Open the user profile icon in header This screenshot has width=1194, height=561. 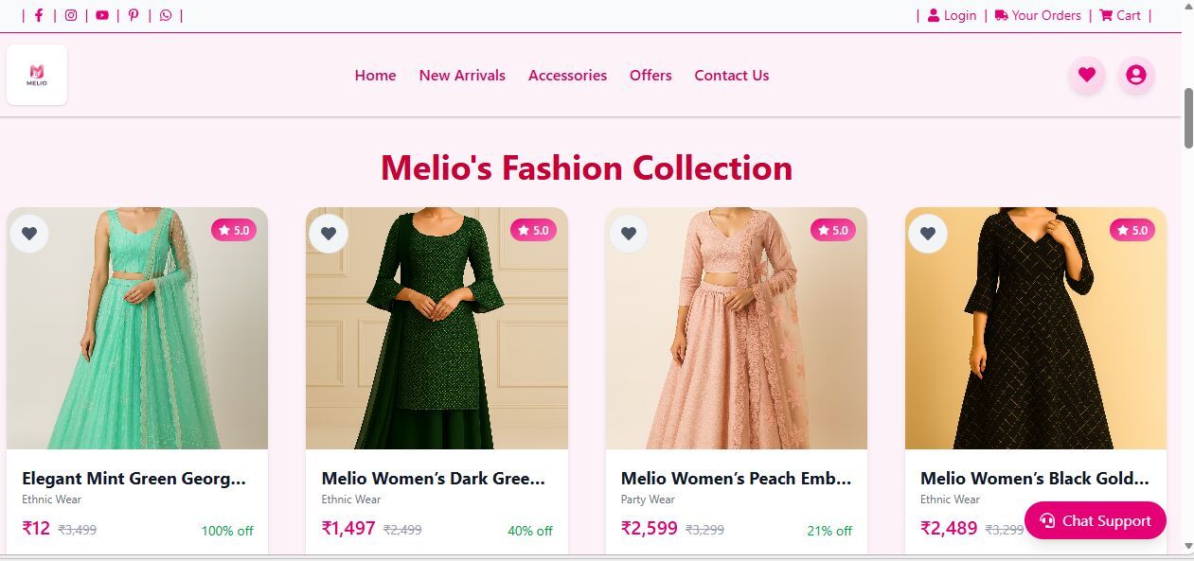click(x=1135, y=75)
